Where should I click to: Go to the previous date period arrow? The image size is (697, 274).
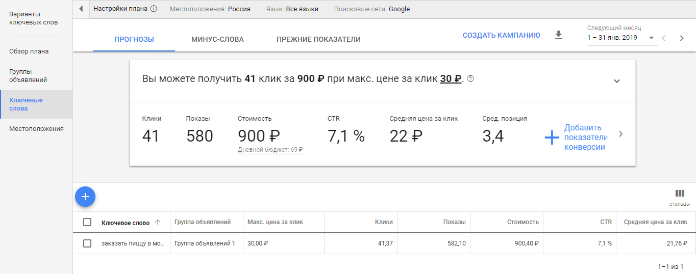[664, 38]
